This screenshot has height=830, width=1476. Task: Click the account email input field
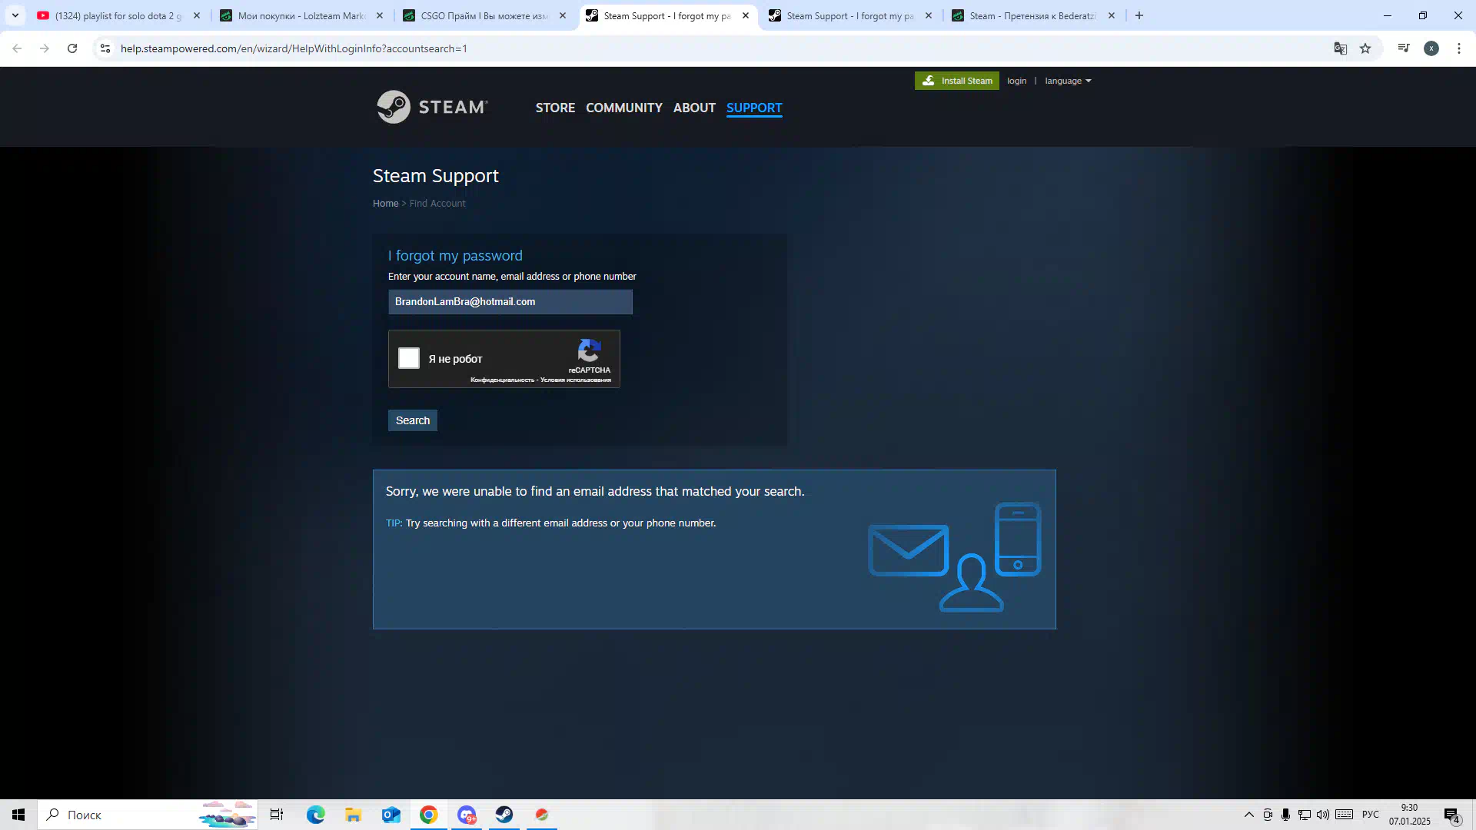point(510,302)
